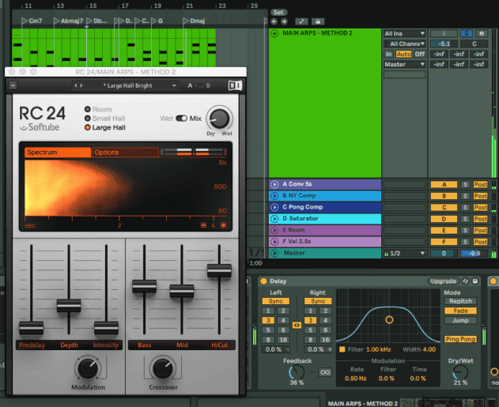Viewport: 499px width, 407px height.
Task: Switch to Options tab
Action: (126, 153)
